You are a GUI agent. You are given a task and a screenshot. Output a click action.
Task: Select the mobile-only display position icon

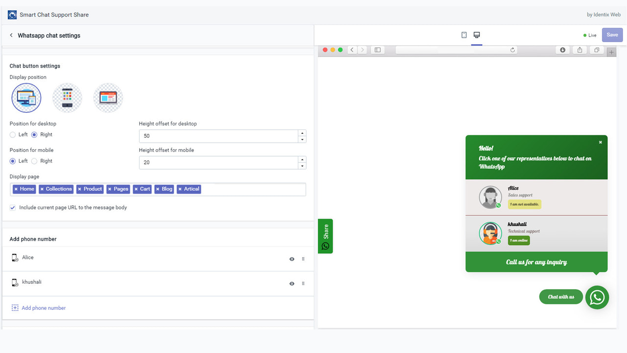(x=67, y=98)
